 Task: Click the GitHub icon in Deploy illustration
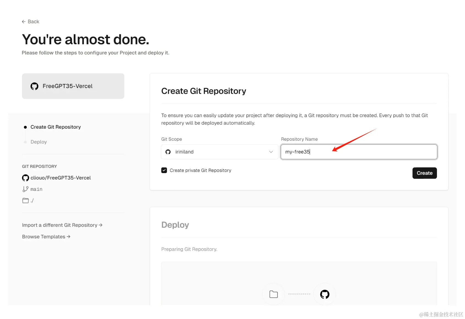pyautogui.click(x=325, y=294)
